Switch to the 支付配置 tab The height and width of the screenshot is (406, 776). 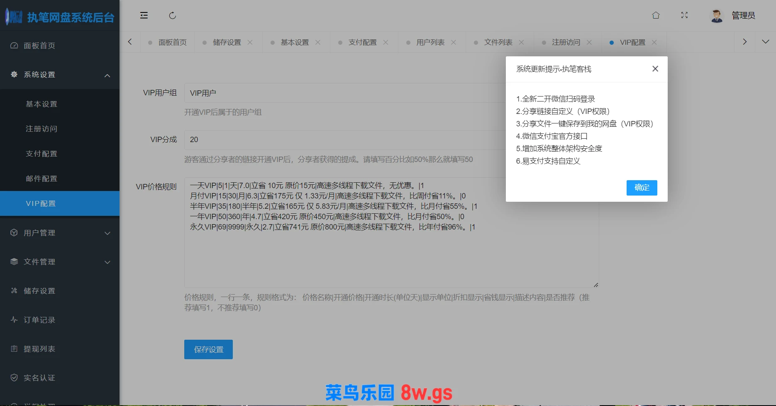362,42
